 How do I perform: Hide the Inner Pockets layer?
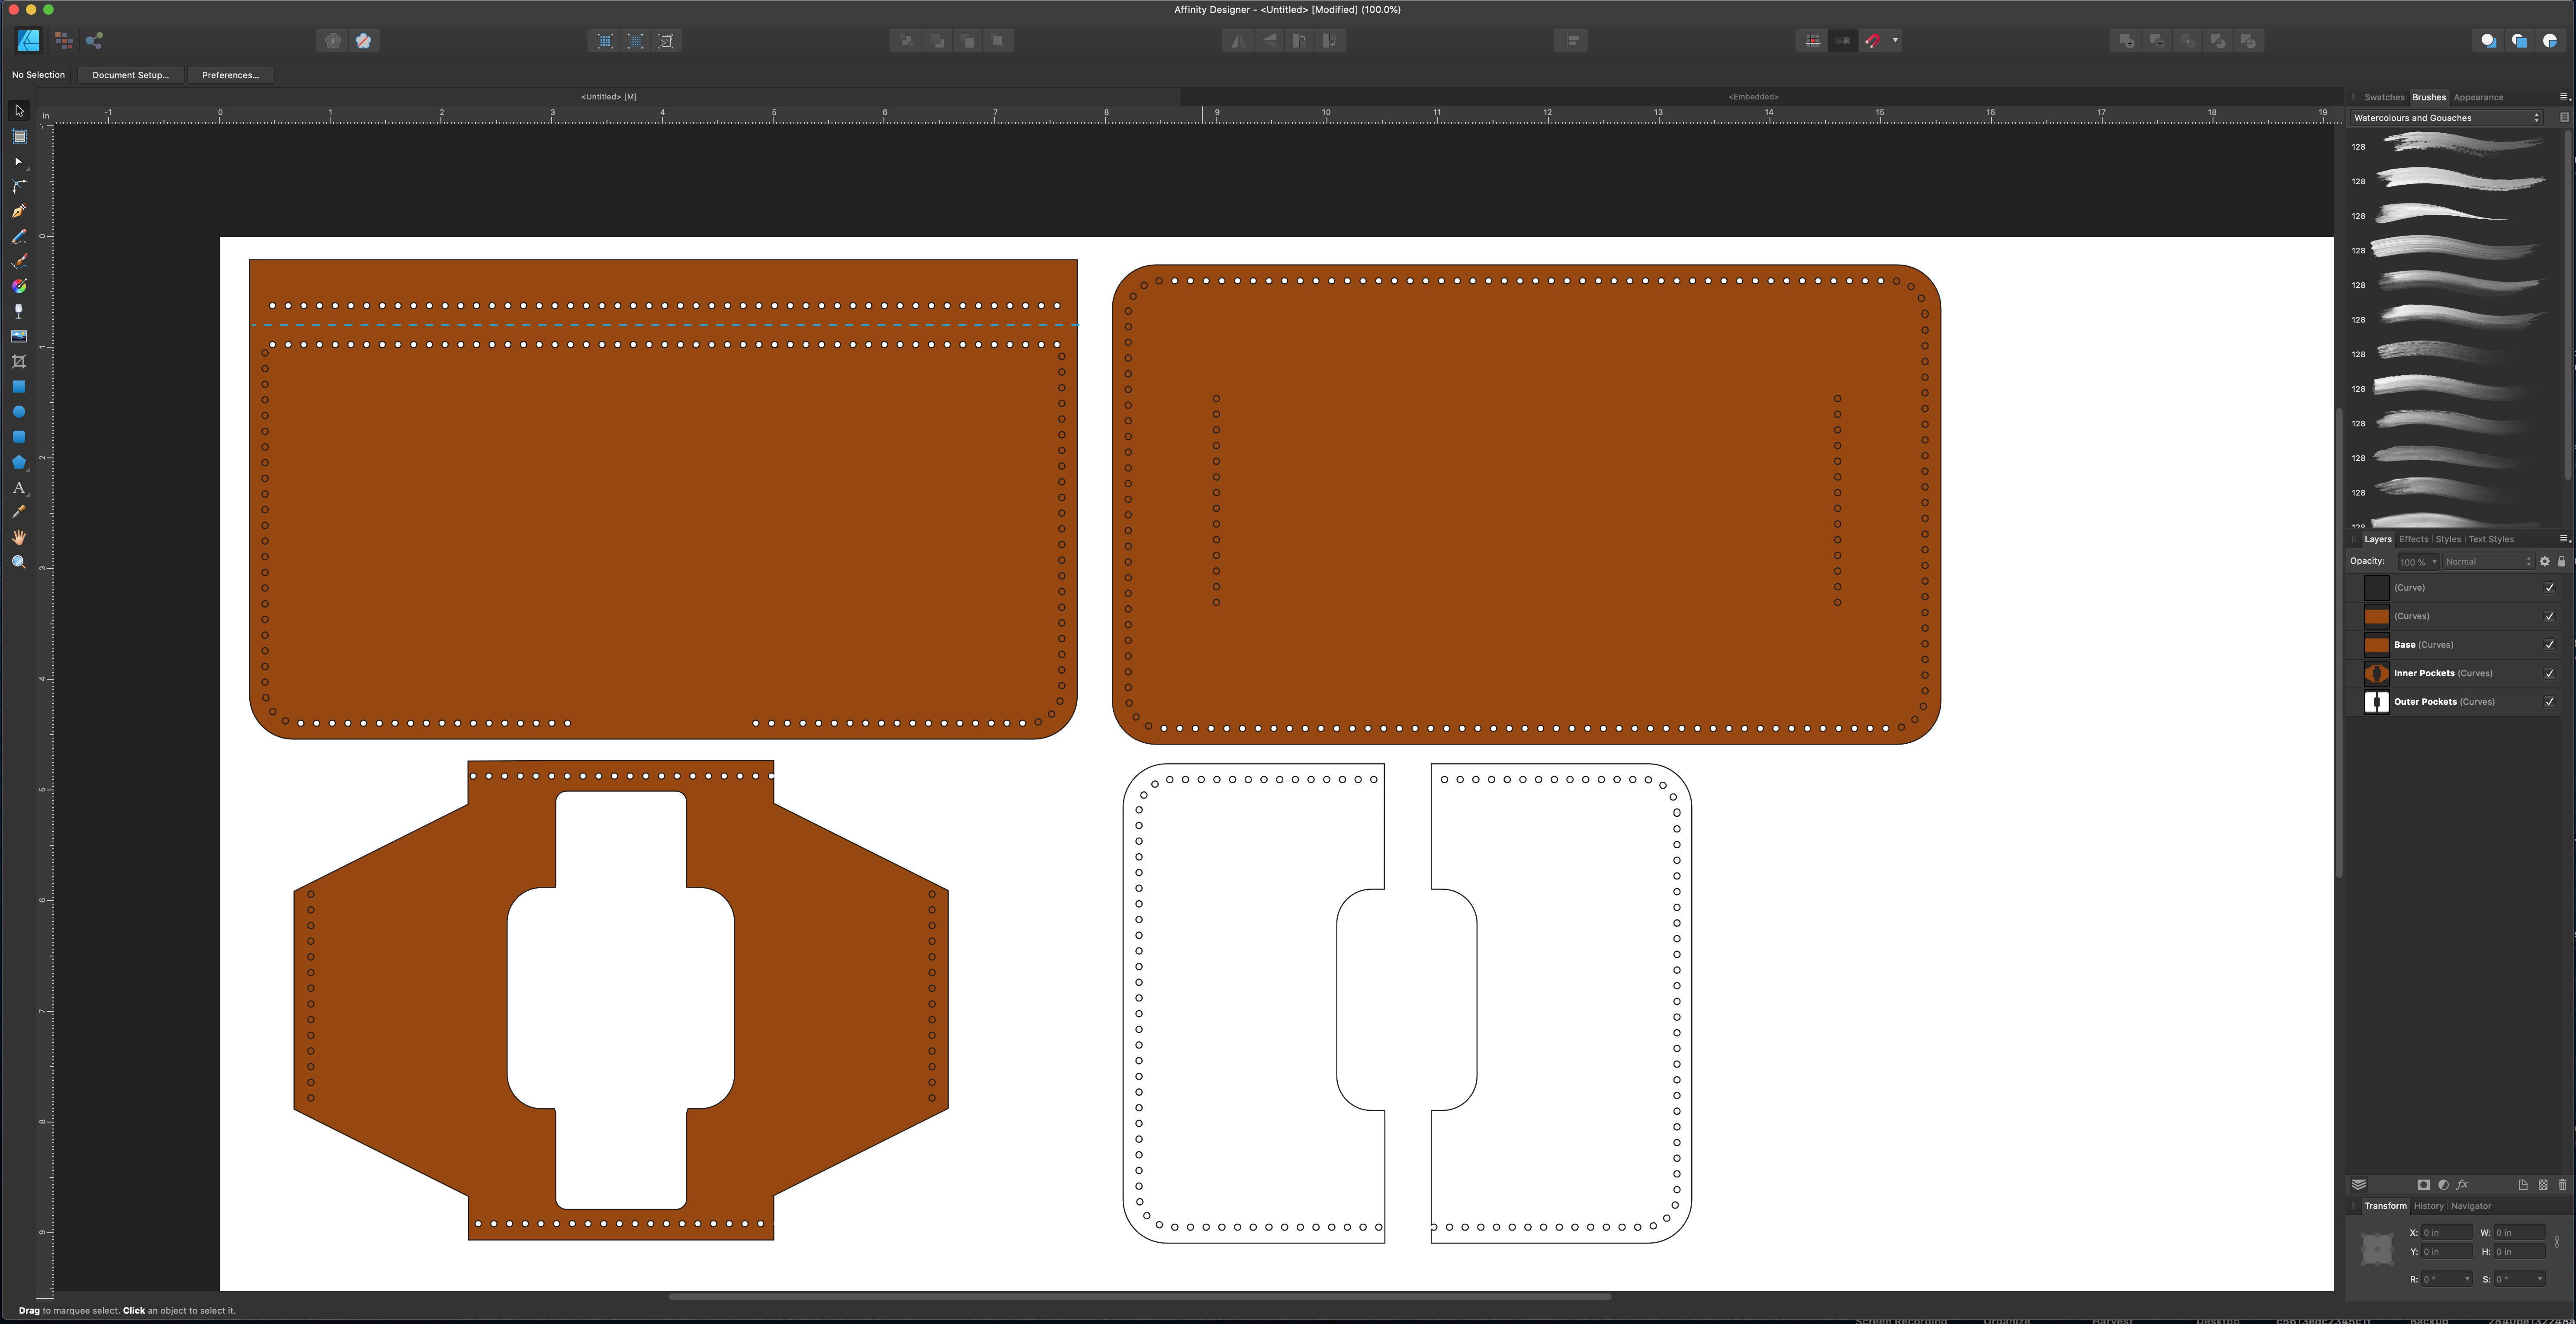2549,674
